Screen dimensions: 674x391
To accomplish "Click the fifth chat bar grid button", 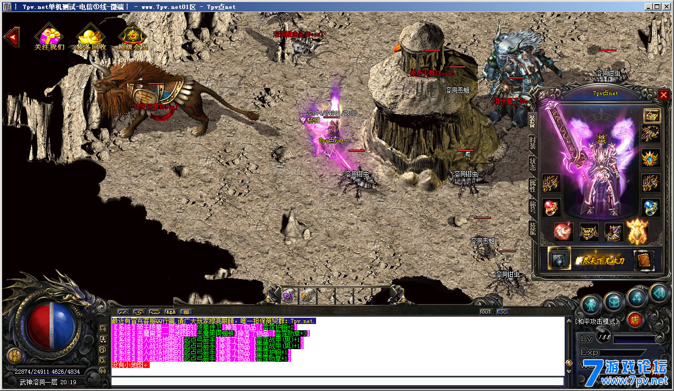I will coord(186,312).
